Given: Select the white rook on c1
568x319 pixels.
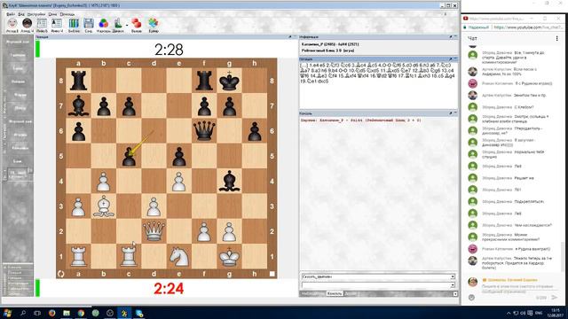Looking at the screenshot, I should [129, 256].
